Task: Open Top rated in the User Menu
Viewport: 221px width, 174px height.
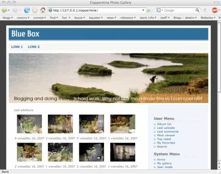Action: pyautogui.click(x=164, y=139)
